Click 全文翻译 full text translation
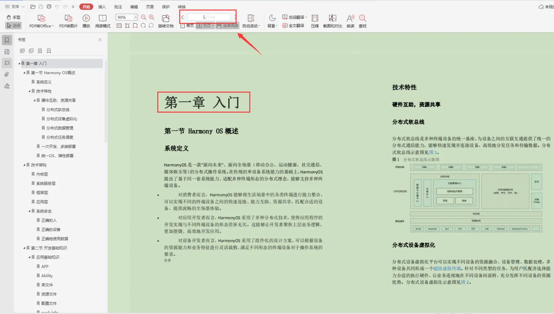 click(293, 25)
